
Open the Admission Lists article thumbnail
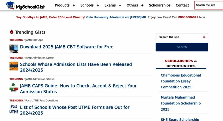[14, 66]
